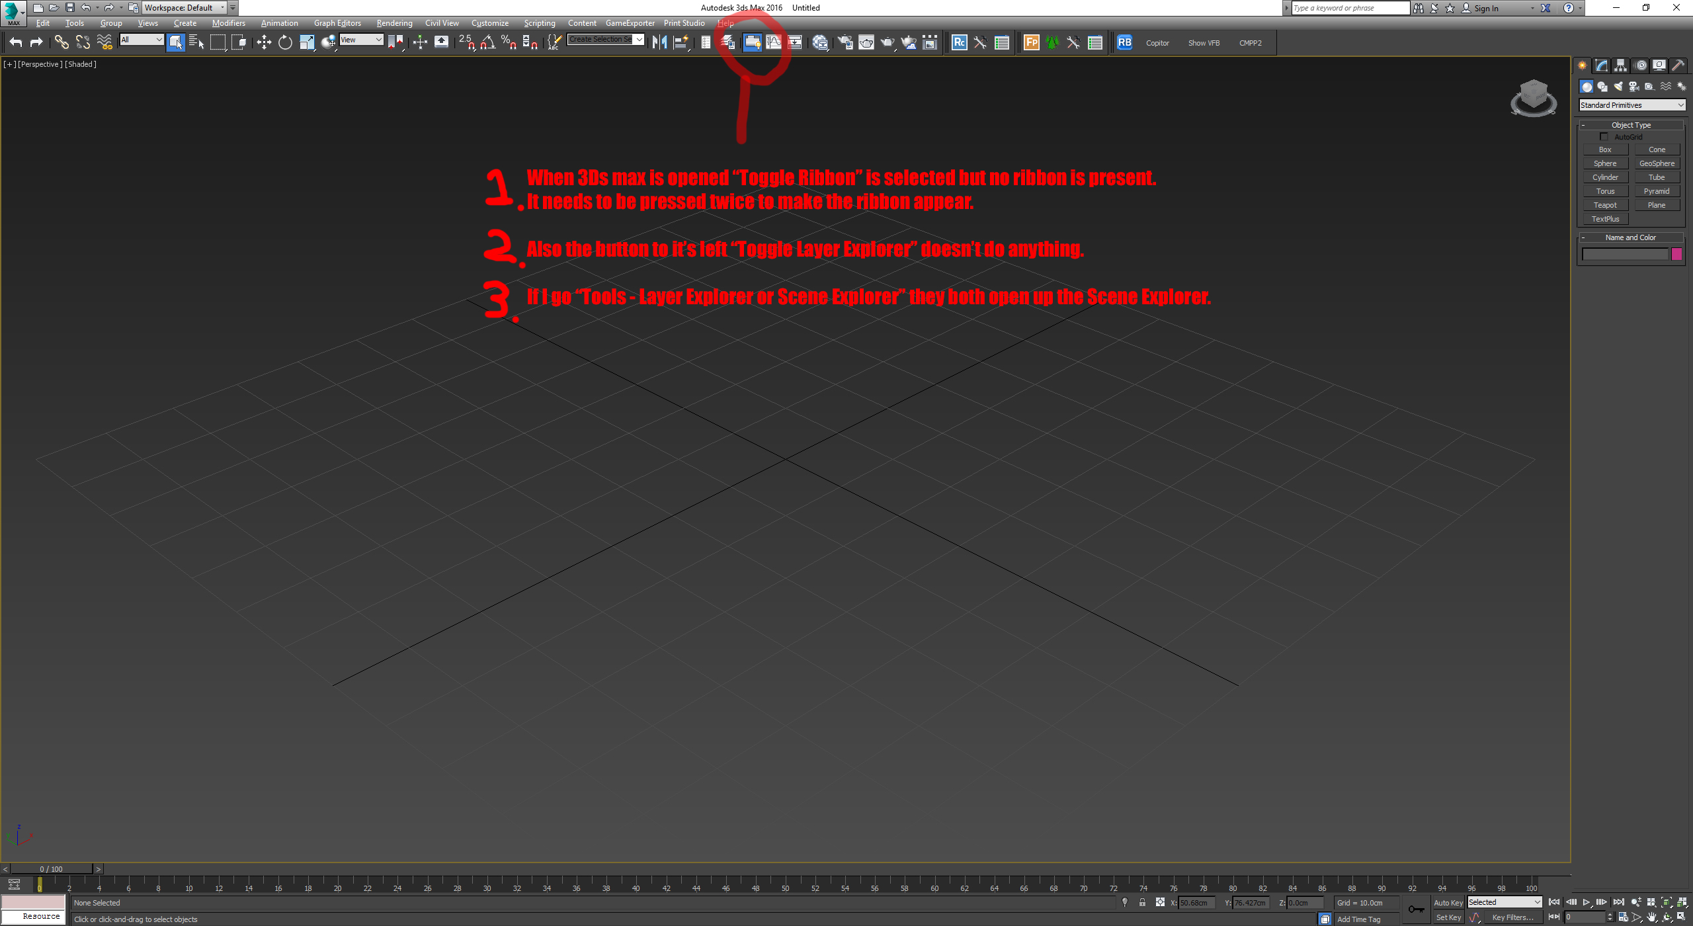The width and height of the screenshot is (1693, 926).
Task: Open the Standard Primitives dropdown
Action: 1631,105
